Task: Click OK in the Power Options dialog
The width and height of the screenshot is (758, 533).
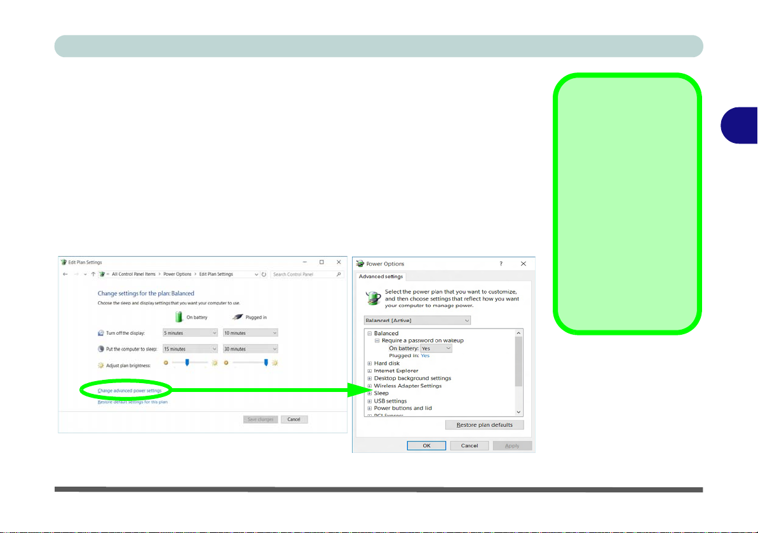Action: [x=426, y=445]
